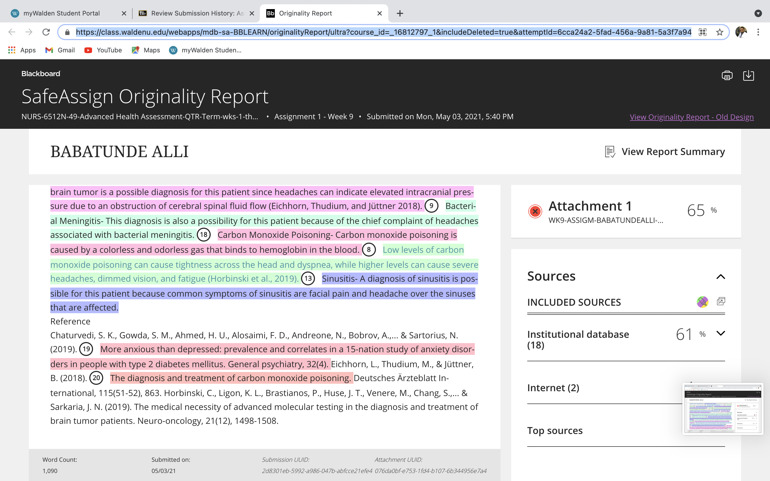Print the originality report using printer icon
This screenshot has height=481, width=770.
click(x=727, y=75)
